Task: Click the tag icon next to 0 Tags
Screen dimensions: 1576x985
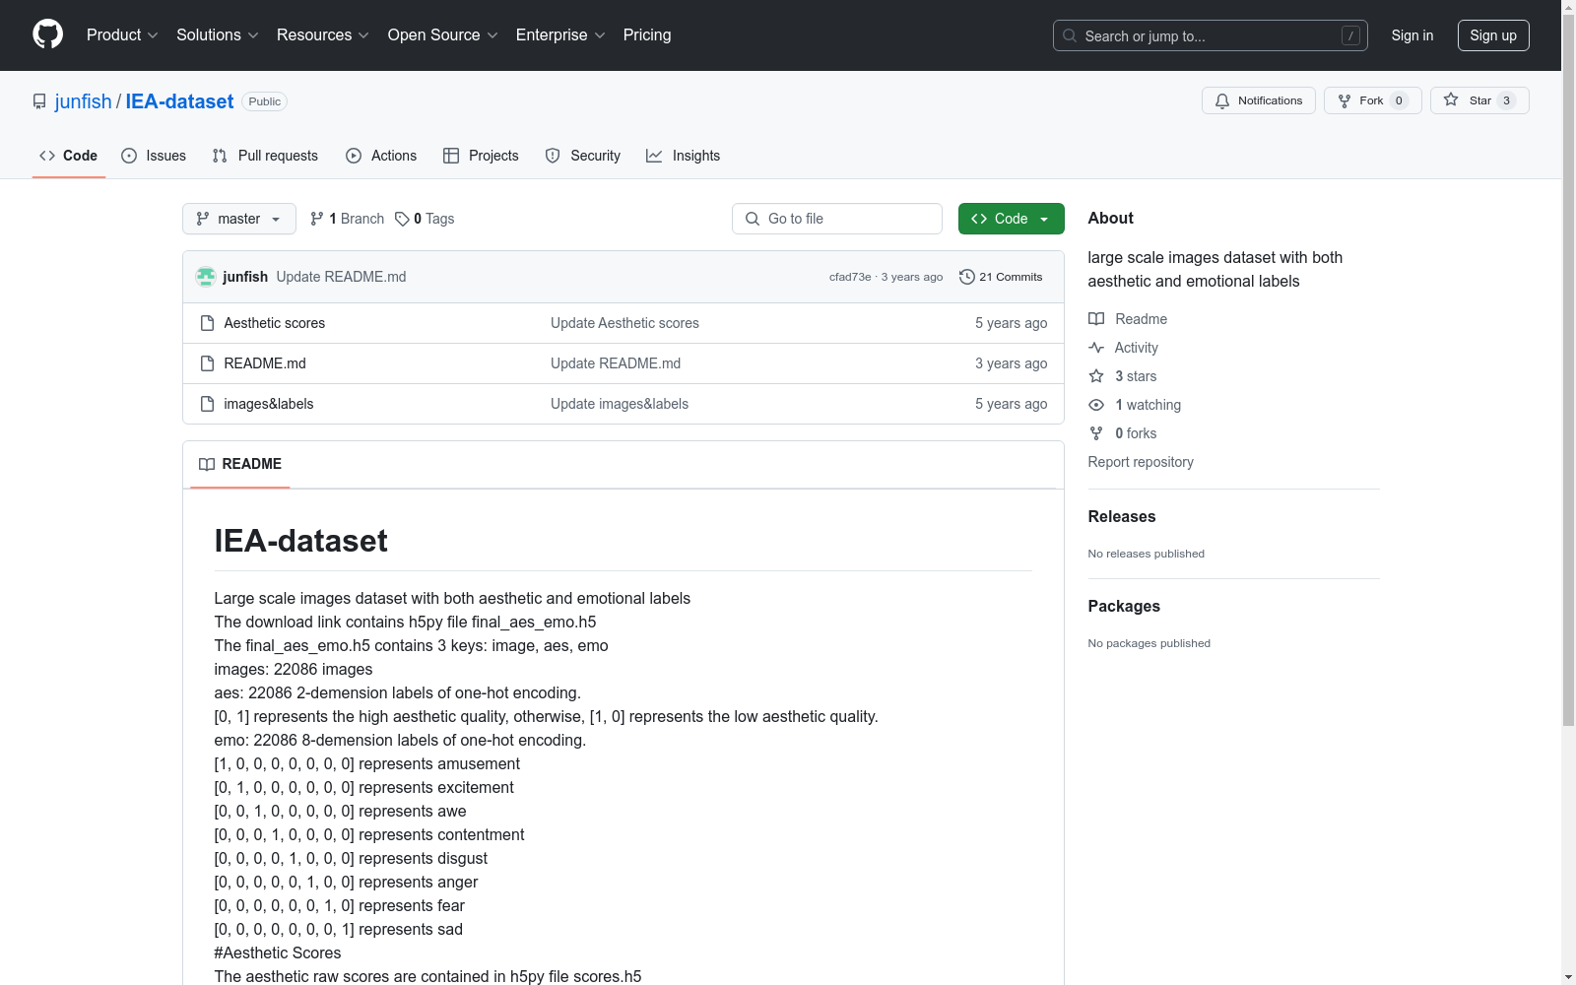Action: [402, 219]
